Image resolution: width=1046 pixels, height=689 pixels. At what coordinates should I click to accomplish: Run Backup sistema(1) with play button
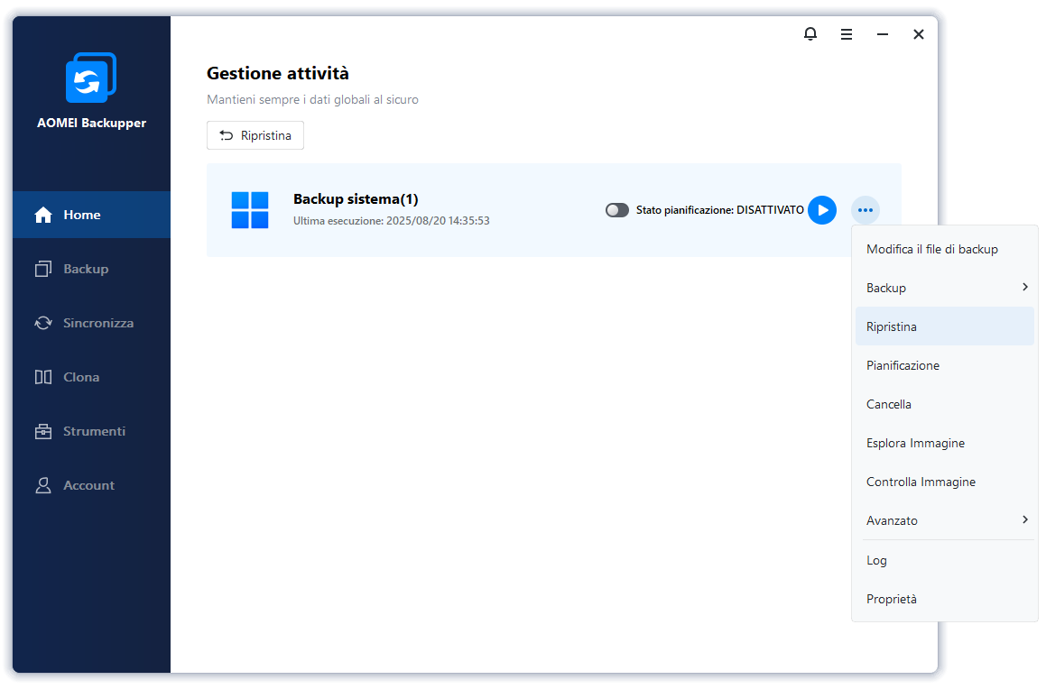tap(821, 210)
